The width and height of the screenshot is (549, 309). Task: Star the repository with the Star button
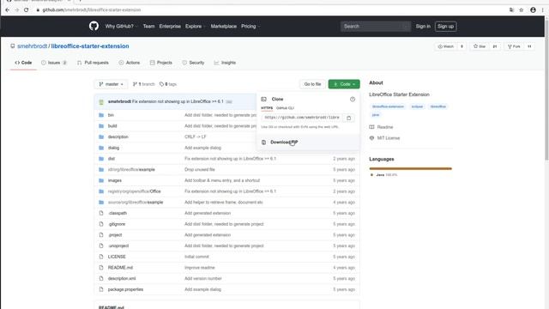480,46
